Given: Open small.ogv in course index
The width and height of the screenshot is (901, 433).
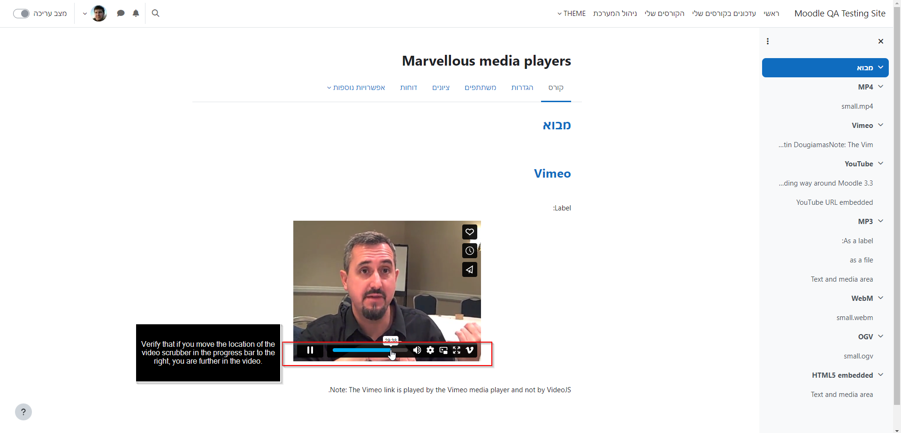Looking at the screenshot, I should 858,356.
